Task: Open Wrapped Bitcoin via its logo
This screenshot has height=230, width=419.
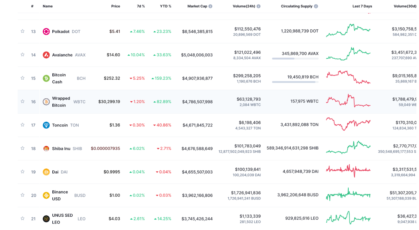Action: [x=46, y=102]
